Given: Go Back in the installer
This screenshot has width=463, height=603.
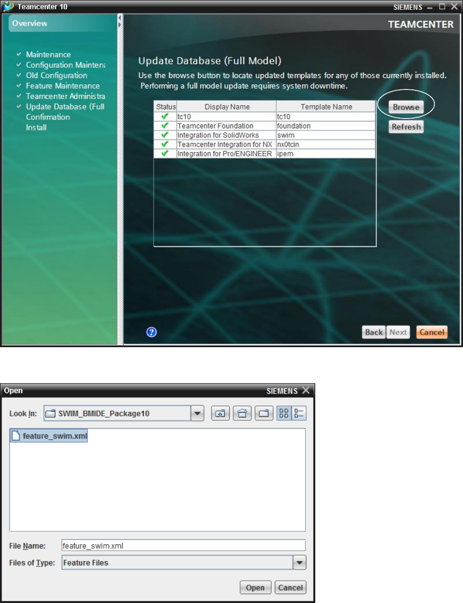Looking at the screenshot, I should click(x=374, y=332).
